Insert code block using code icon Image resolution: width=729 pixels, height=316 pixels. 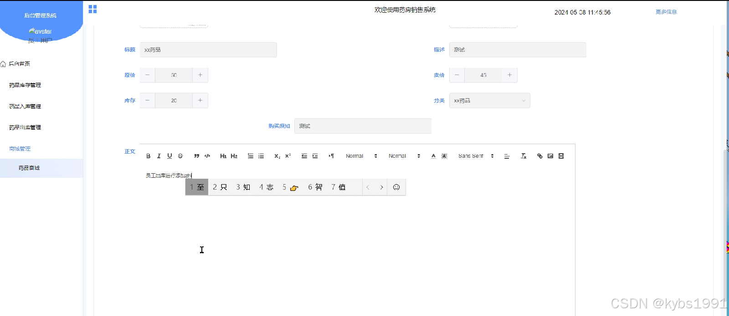pos(207,156)
